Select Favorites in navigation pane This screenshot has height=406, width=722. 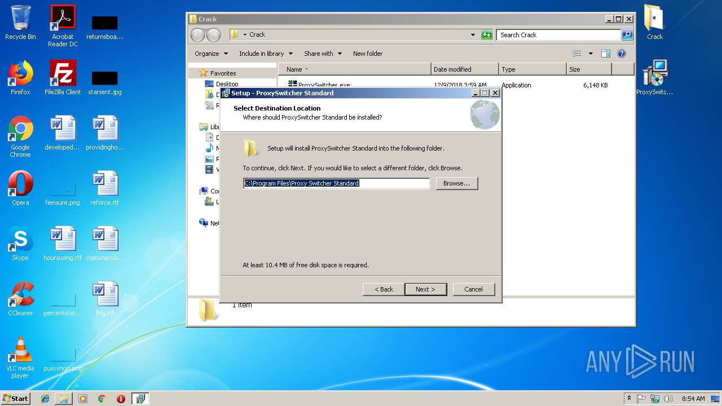[x=223, y=73]
